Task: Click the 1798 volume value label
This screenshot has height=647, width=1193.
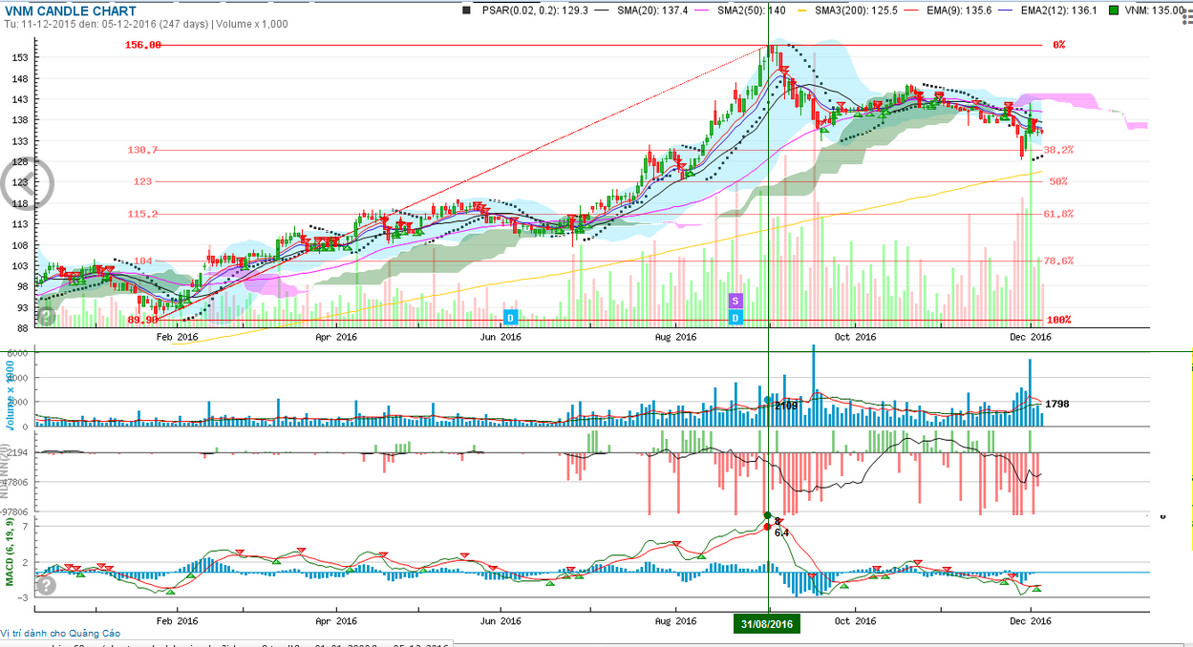Action: pyautogui.click(x=1056, y=404)
